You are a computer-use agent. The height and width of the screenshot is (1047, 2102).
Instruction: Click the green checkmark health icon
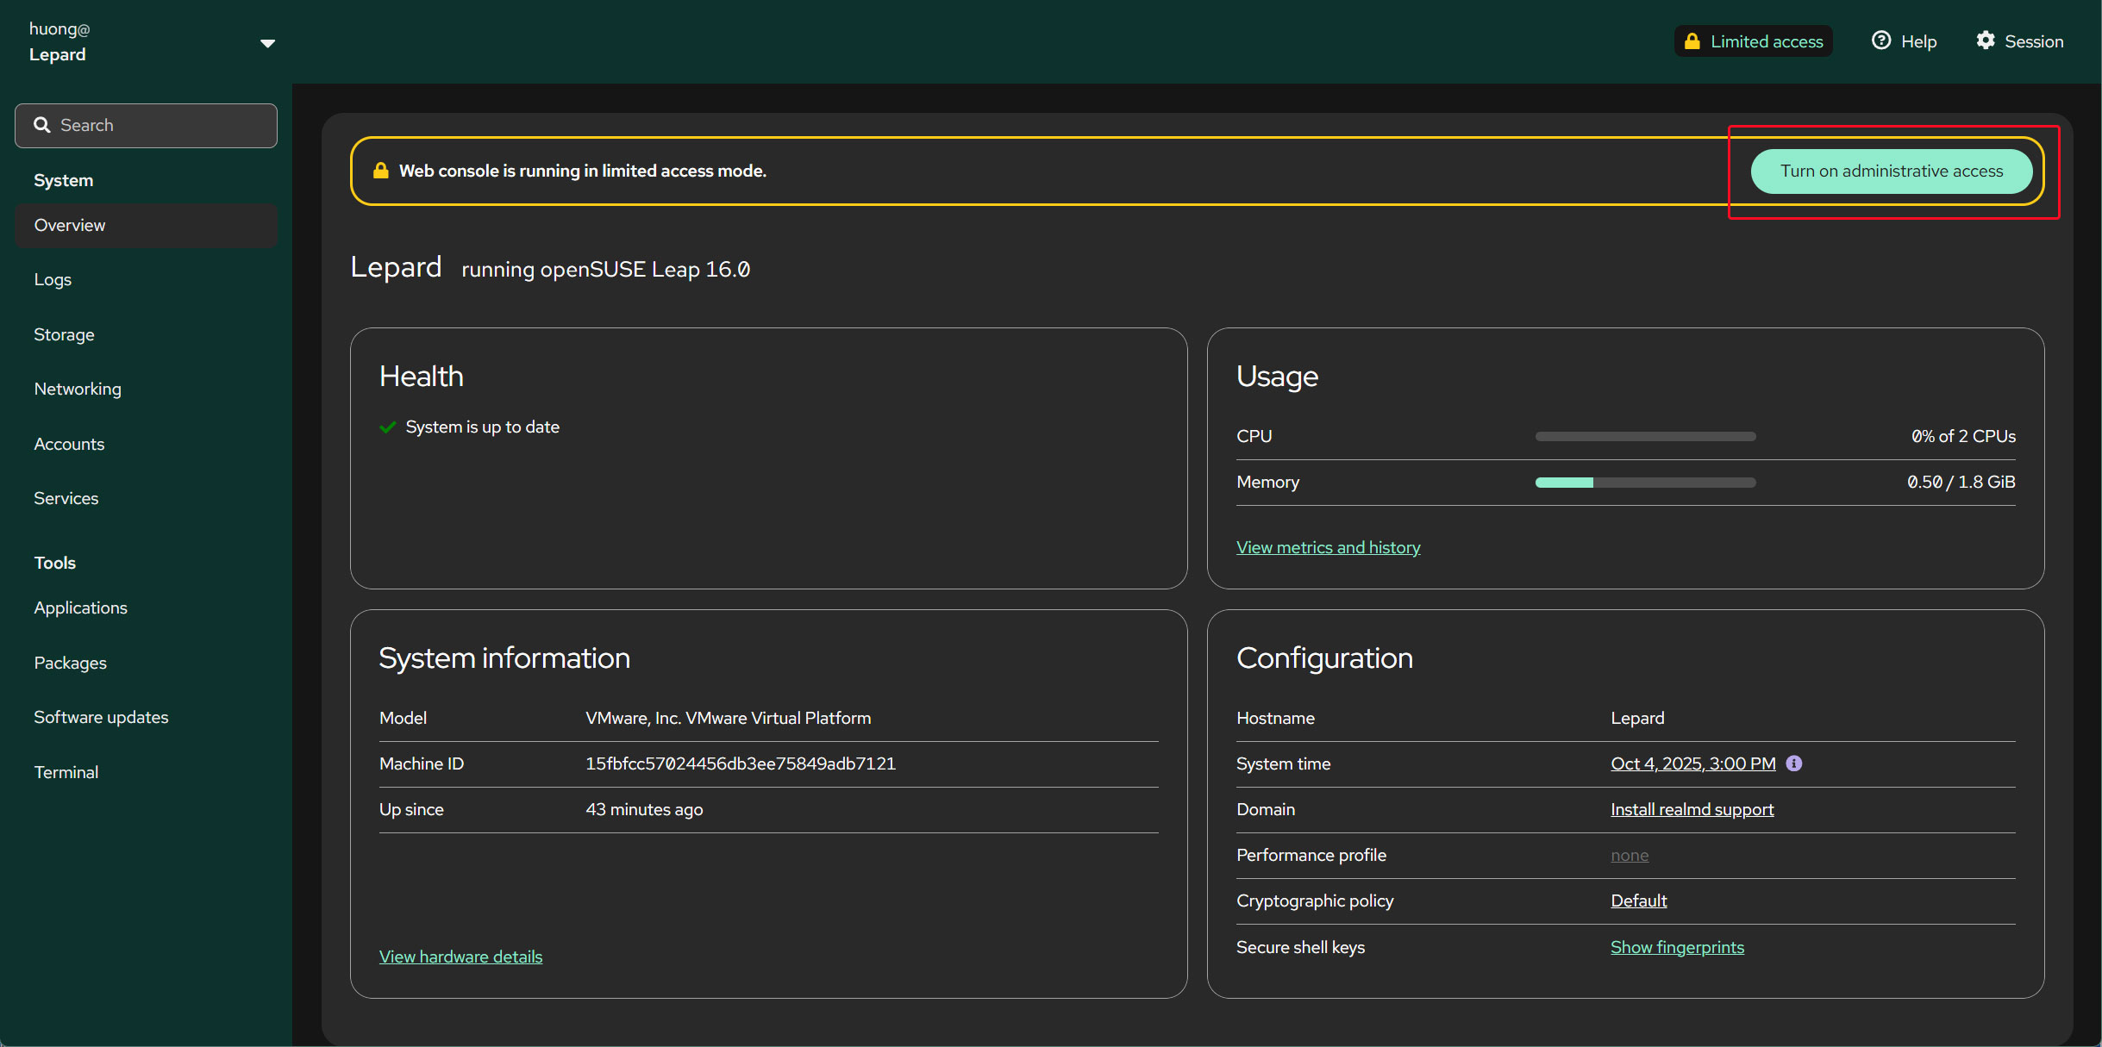pyautogui.click(x=388, y=427)
